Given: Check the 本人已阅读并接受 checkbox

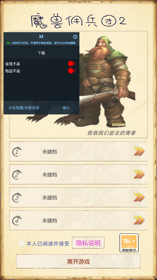Looking at the screenshot, I should [21, 243].
